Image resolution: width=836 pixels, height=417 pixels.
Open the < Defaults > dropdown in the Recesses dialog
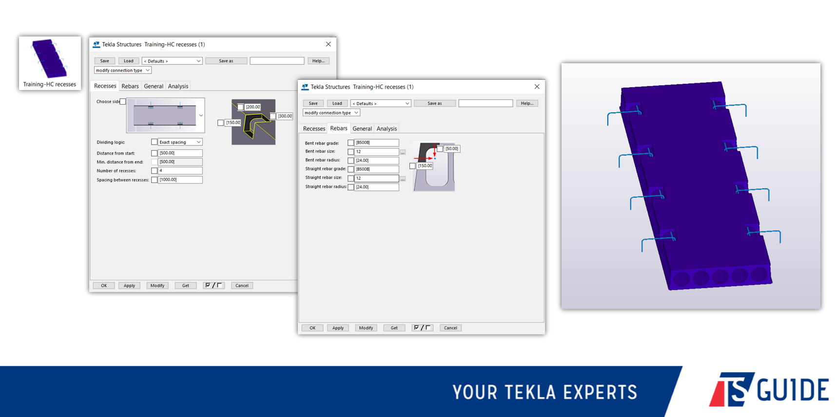[172, 61]
